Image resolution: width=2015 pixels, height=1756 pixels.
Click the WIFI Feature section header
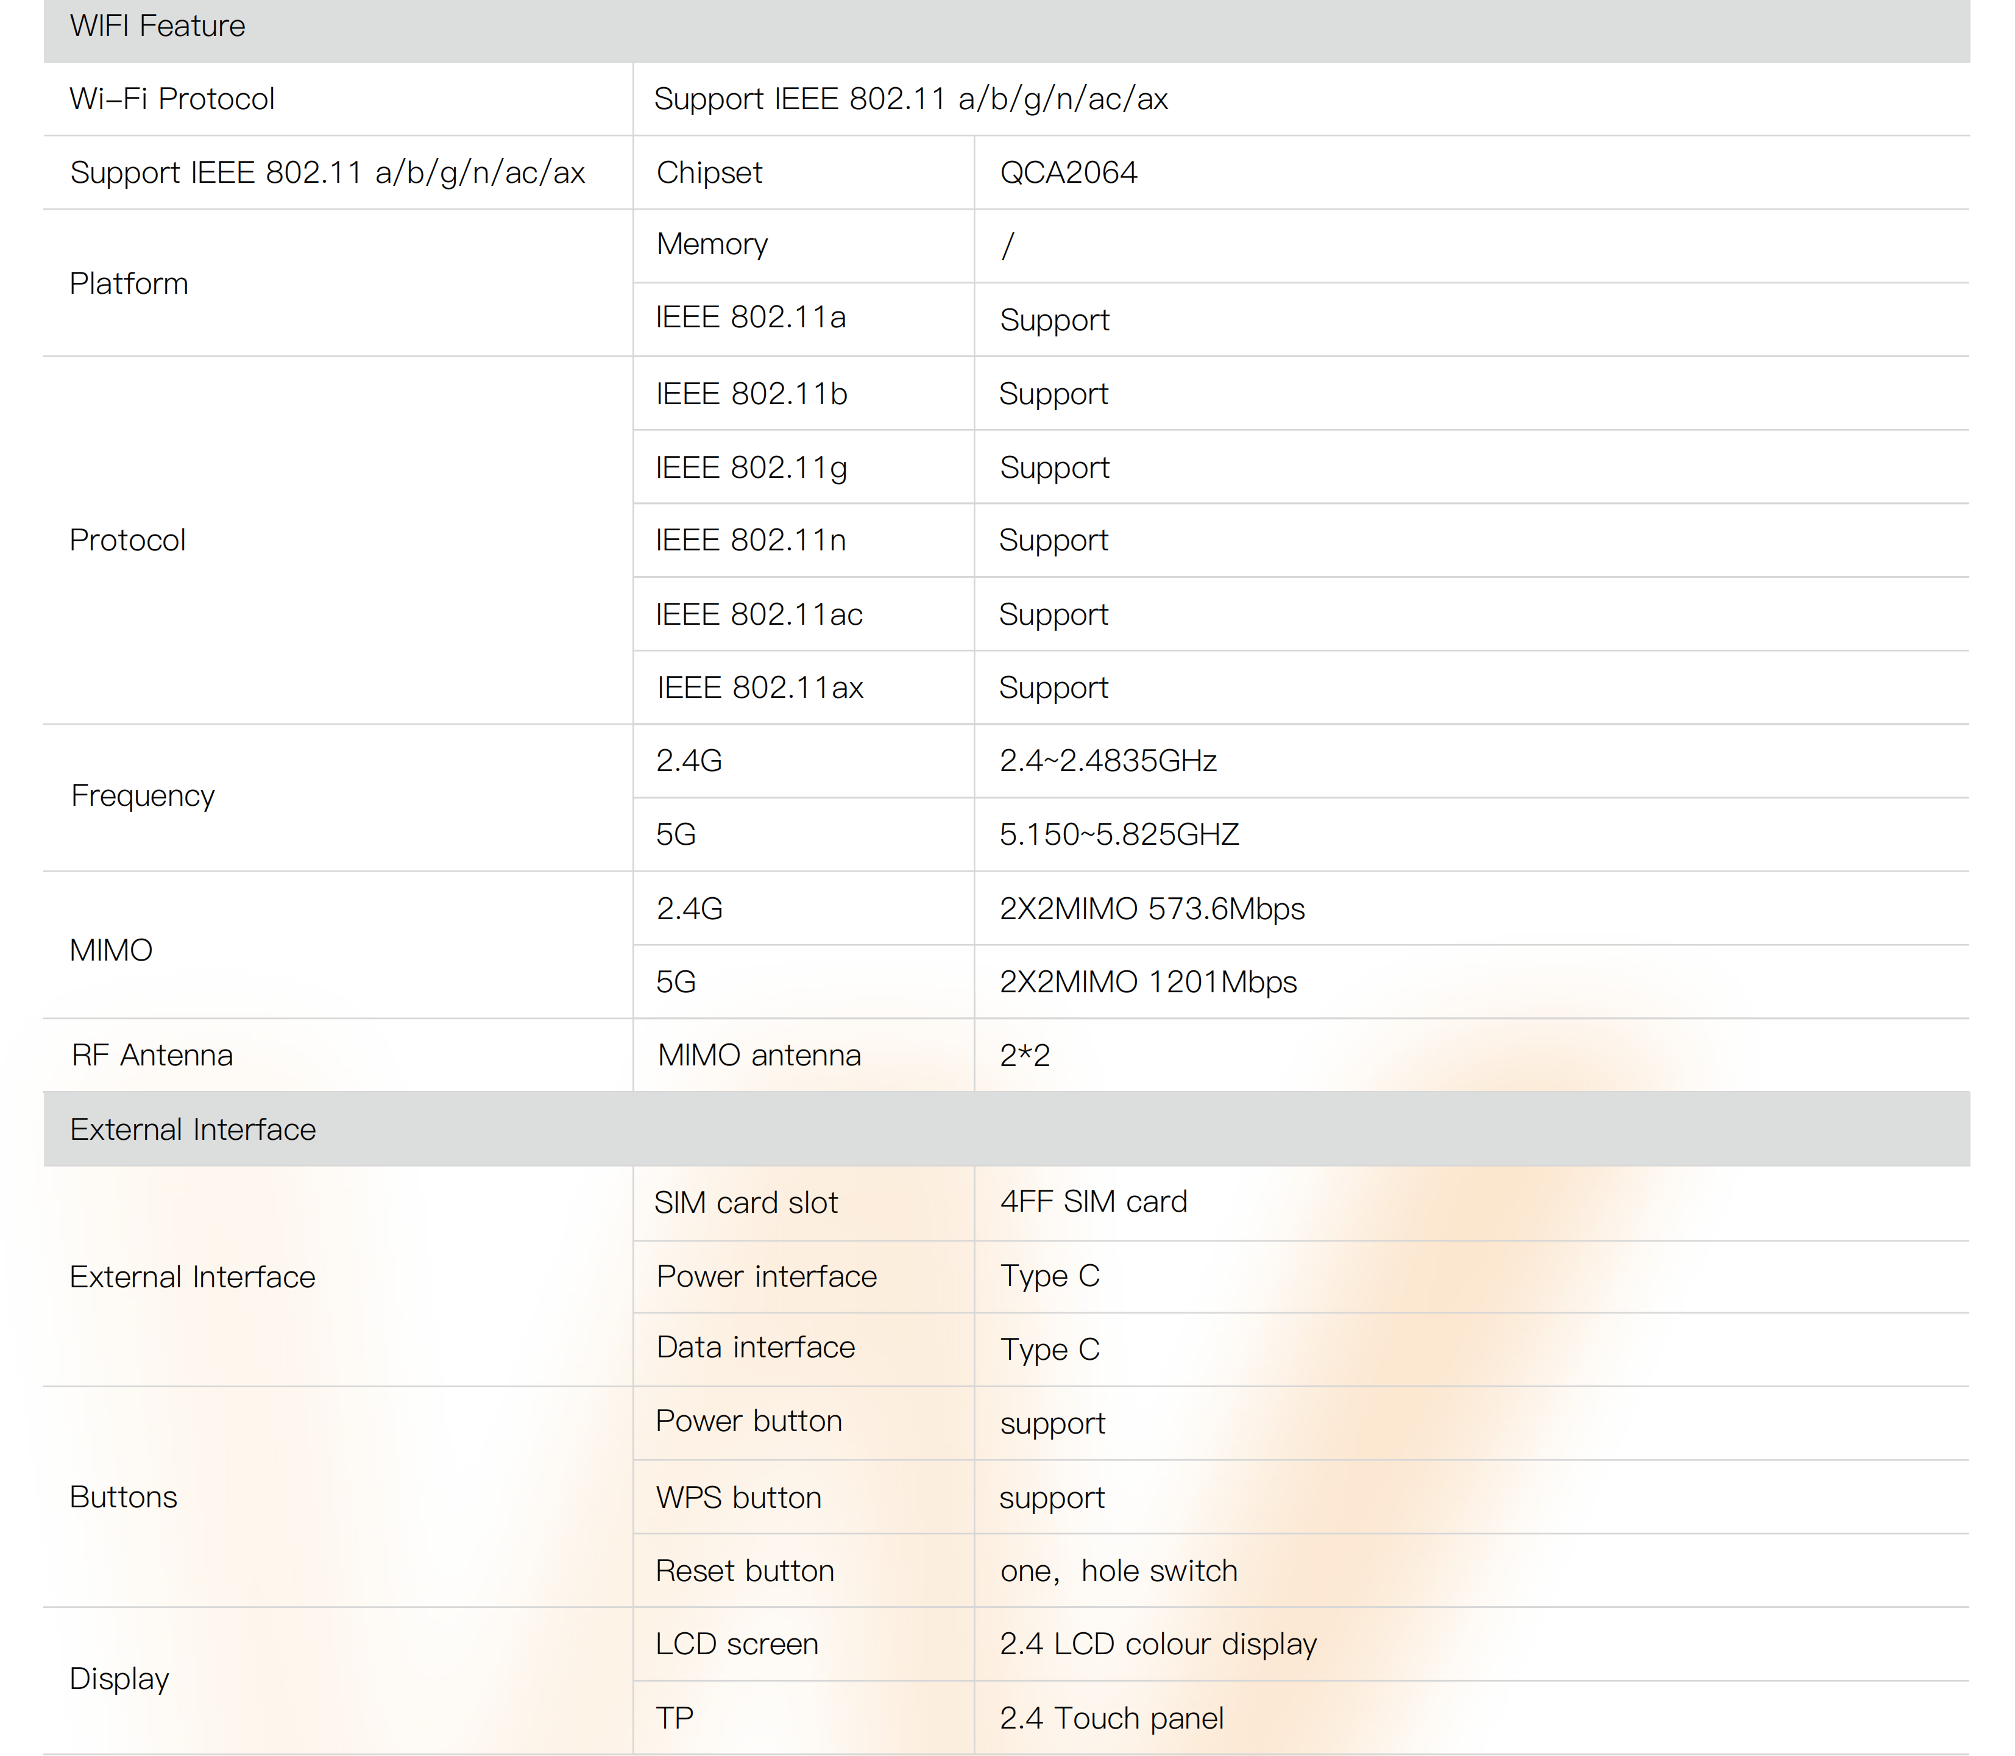pos(158,26)
